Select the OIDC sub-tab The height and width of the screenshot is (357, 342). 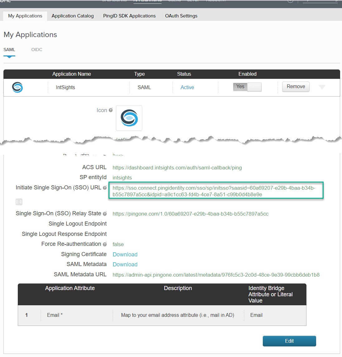point(37,50)
